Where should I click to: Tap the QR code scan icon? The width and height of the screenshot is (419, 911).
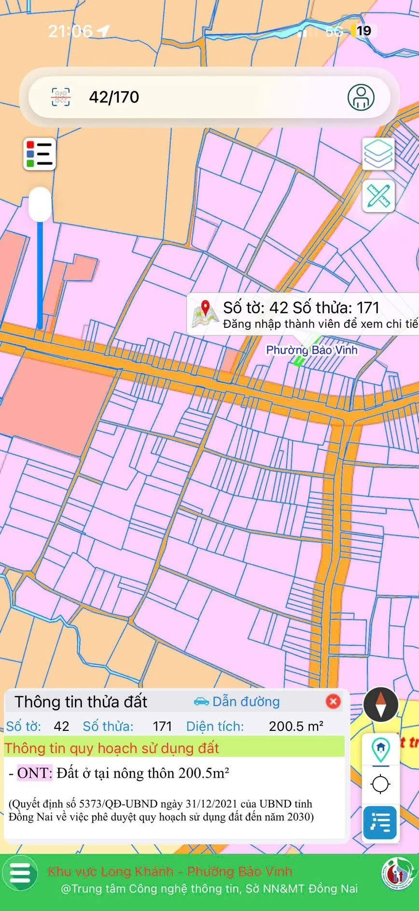pyautogui.click(x=61, y=97)
